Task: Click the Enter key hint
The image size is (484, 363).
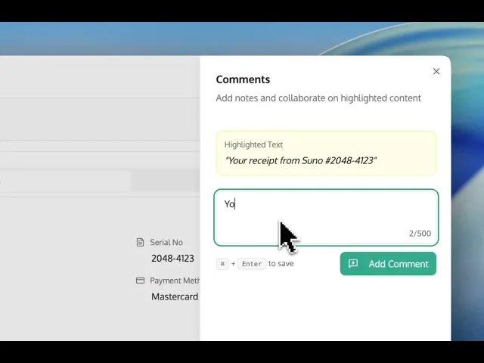Action: point(252,264)
